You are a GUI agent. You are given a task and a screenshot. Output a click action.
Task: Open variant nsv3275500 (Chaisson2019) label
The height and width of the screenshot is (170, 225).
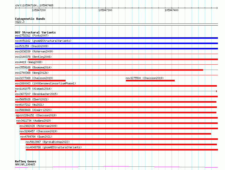145,78
